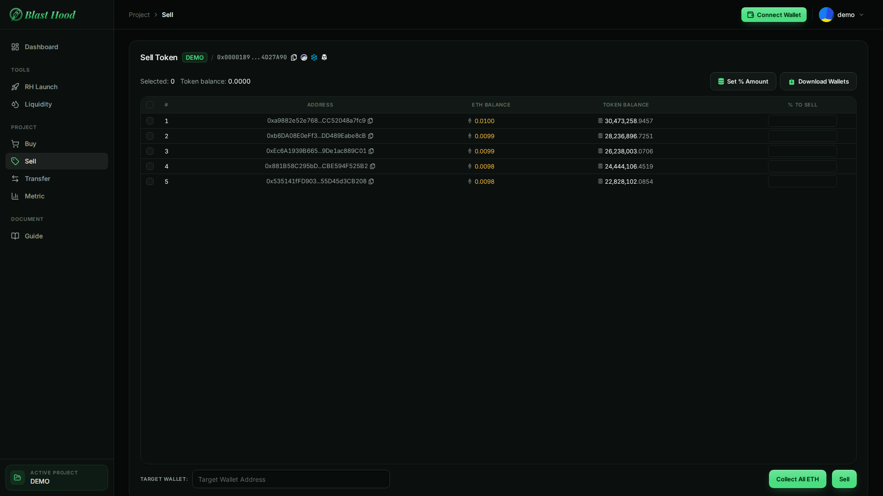Expand the demo account dropdown chevron
This screenshot has height=496, width=883.
pyautogui.click(x=861, y=15)
